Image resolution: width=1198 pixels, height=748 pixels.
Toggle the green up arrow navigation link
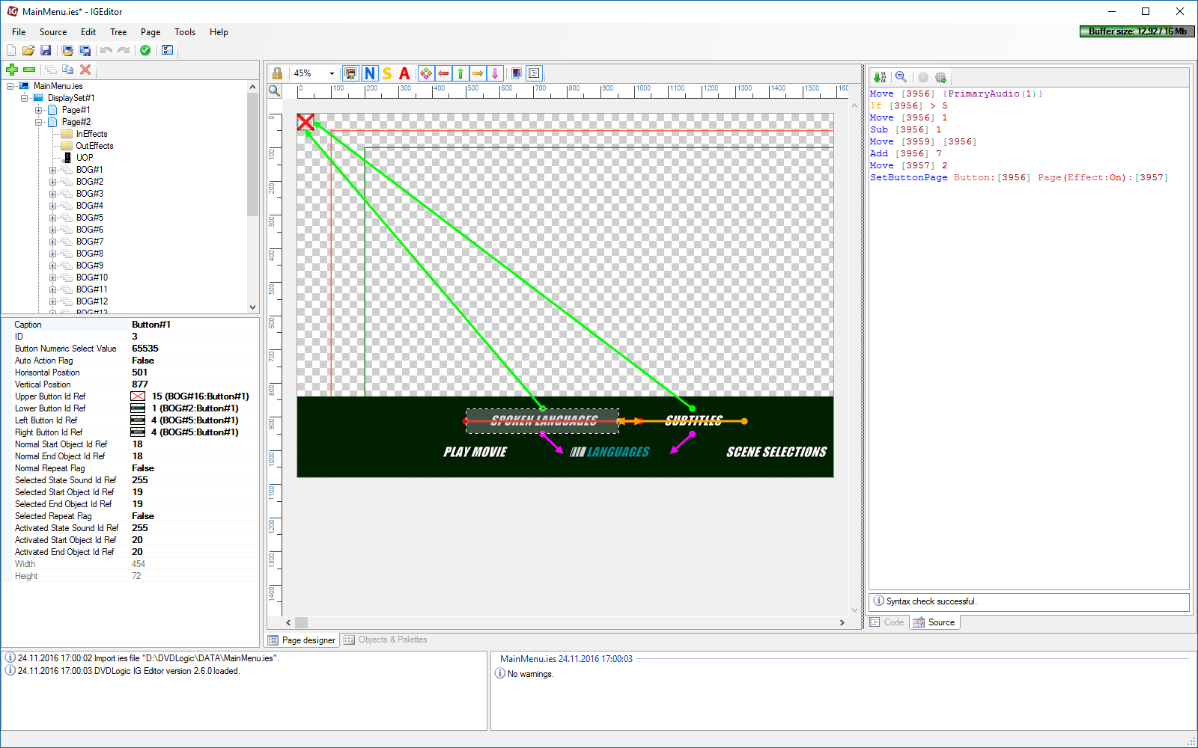pos(460,73)
